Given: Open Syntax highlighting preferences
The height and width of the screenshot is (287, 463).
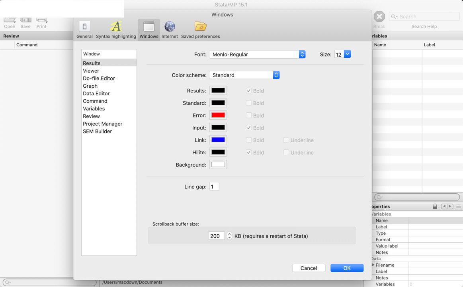Looking at the screenshot, I should 116,29.
